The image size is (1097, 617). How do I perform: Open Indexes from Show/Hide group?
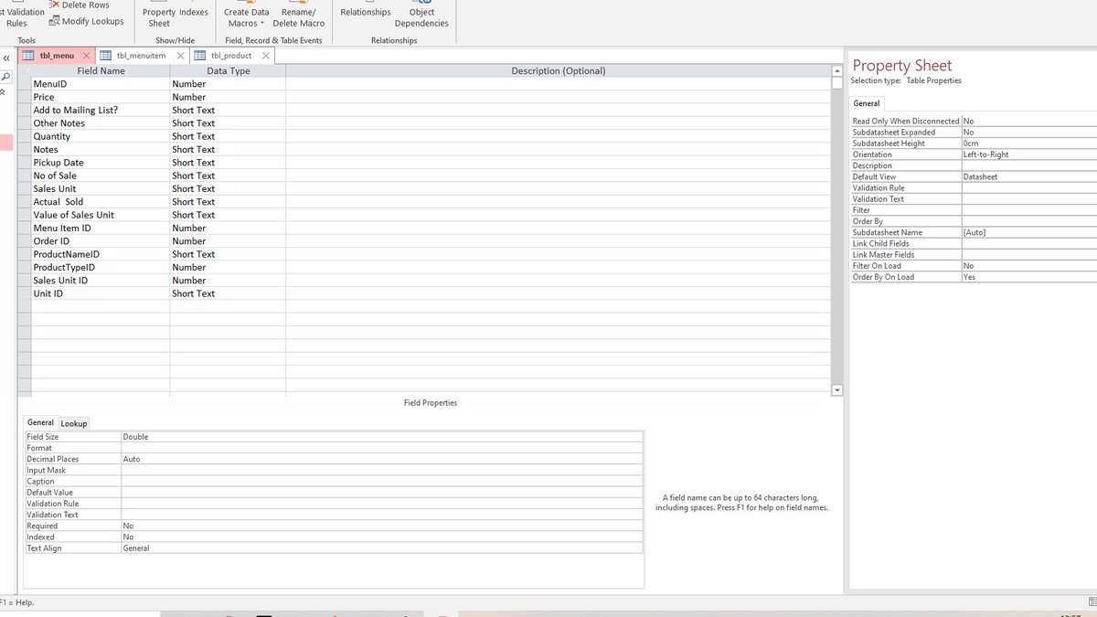click(194, 12)
